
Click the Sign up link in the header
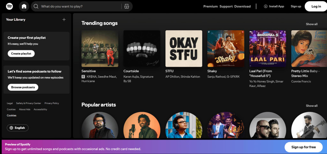(296, 6)
